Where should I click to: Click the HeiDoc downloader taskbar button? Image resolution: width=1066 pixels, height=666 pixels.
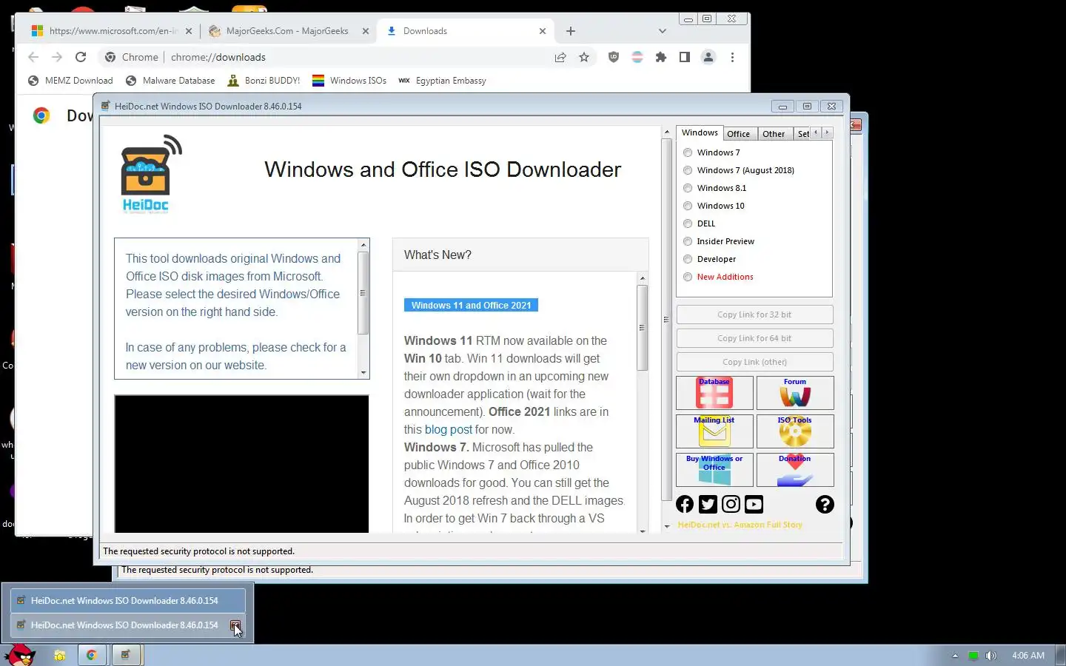click(x=126, y=655)
